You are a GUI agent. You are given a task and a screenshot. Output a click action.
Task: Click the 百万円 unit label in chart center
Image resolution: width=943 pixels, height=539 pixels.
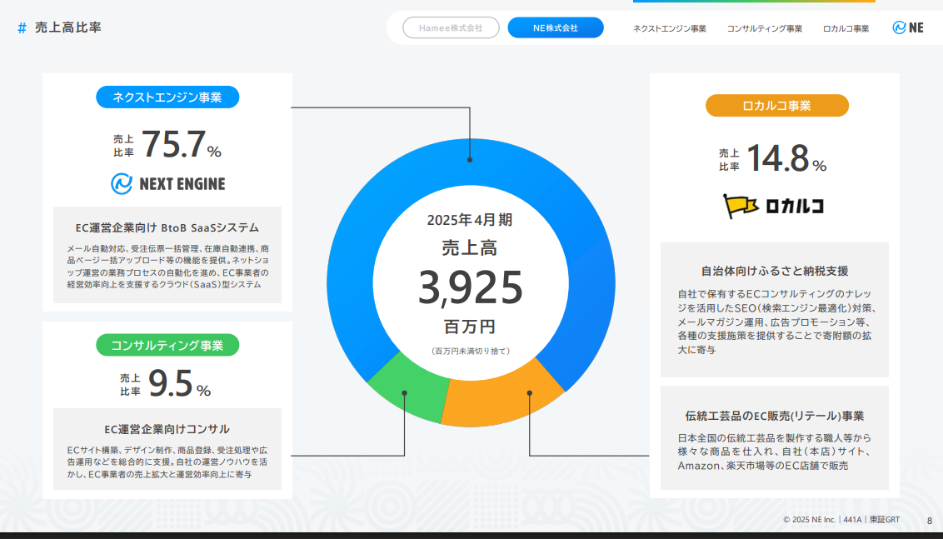(470, 327)
